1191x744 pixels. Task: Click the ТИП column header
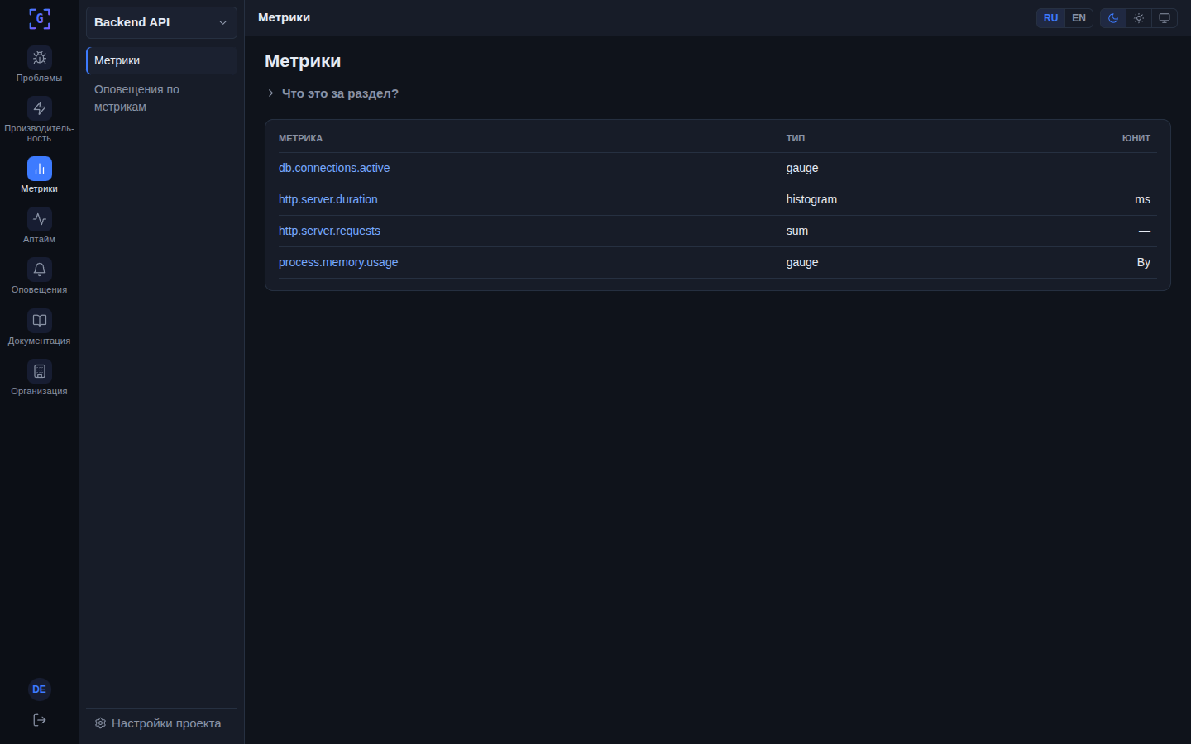pyautogui.click(x=796, y=138)
